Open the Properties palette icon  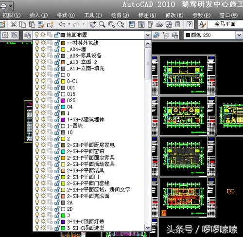click(132, 24)
